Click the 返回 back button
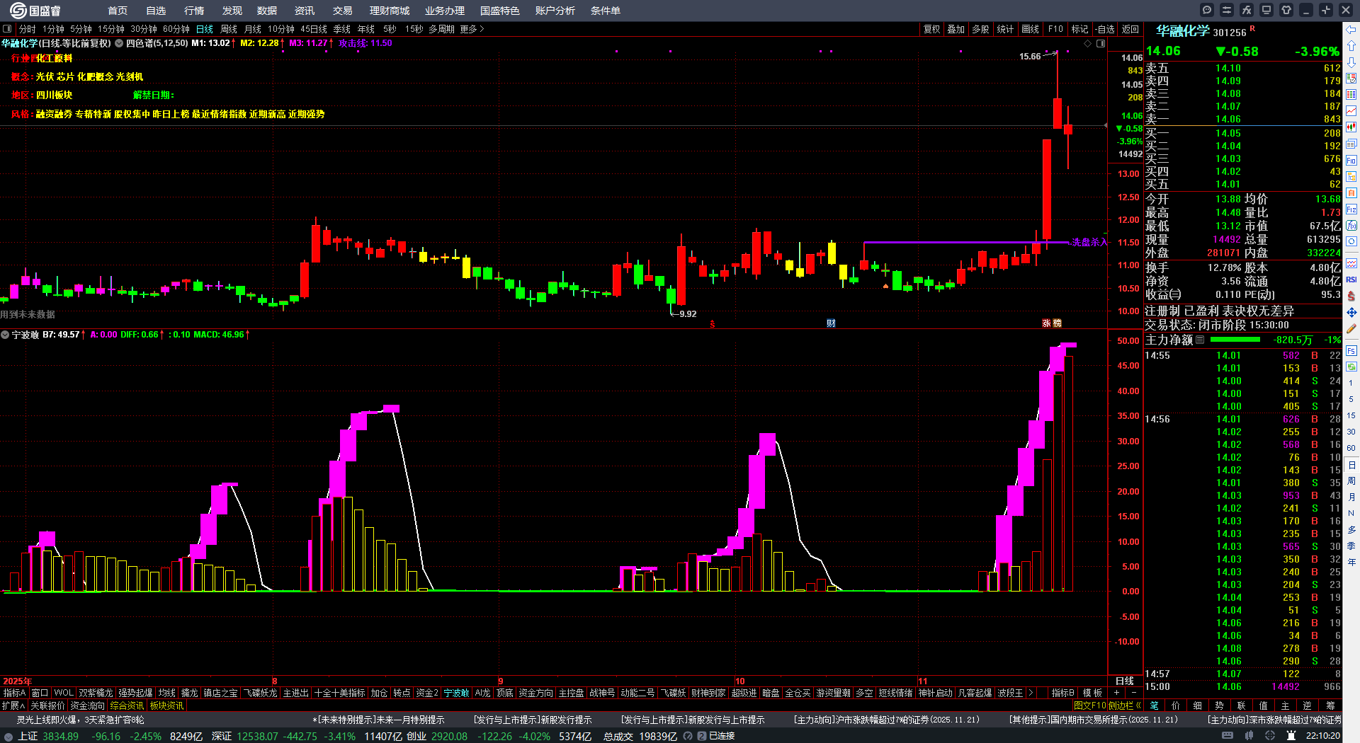Screen dimensions: 1360x743 pos(1130,29)
